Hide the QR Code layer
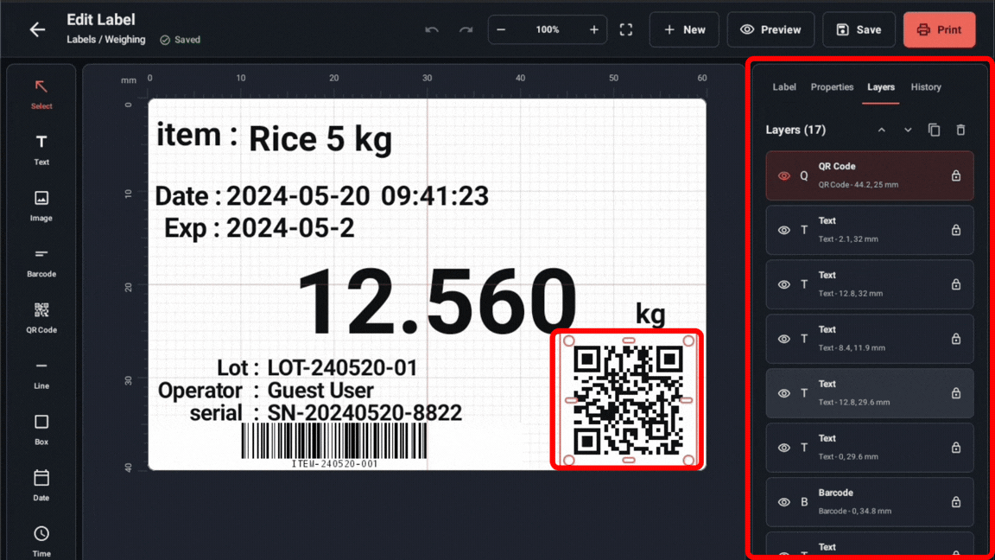The image size is (995, 560). [x=784, y=176]
